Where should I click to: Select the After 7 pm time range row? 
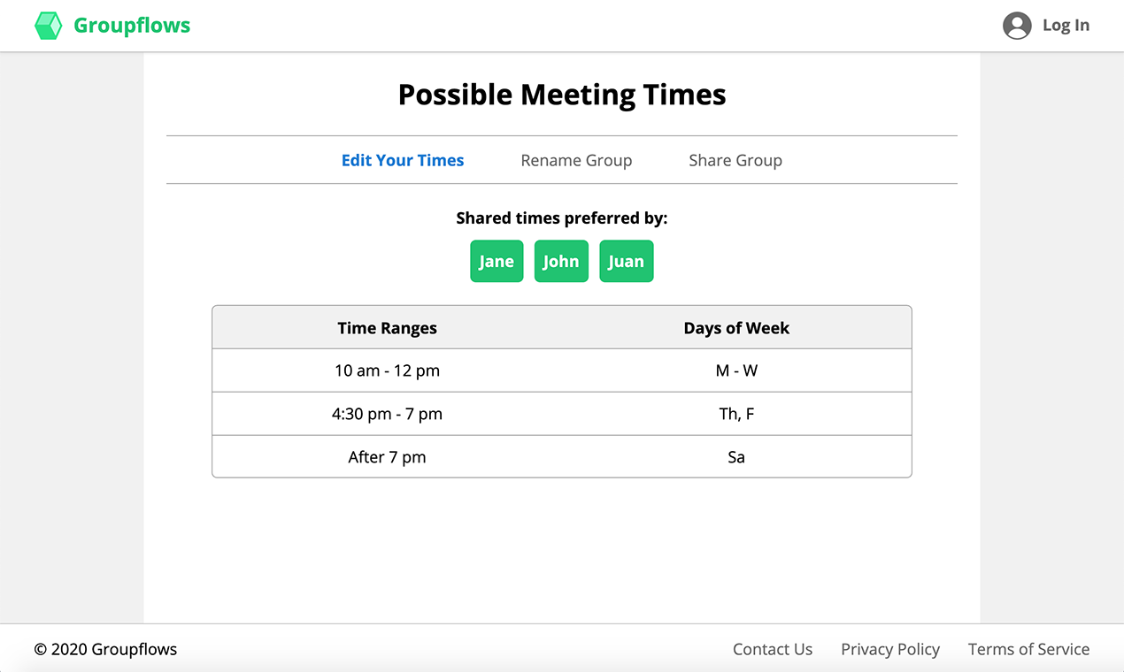tap(387, 457)
